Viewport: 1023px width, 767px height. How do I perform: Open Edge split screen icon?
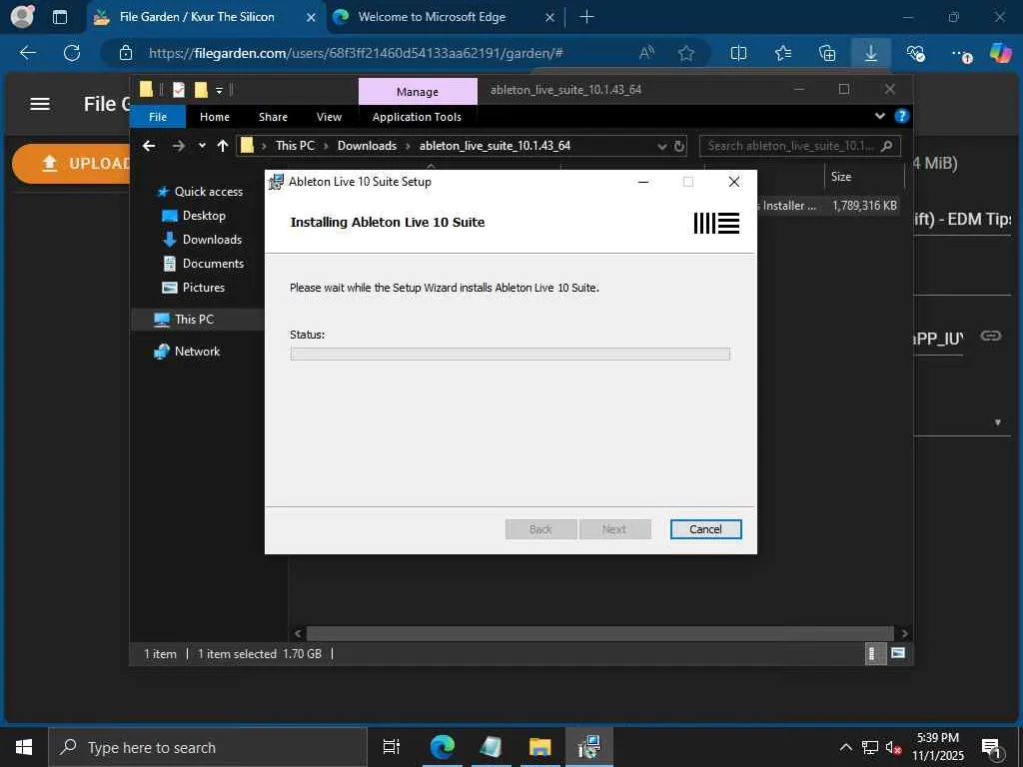(x=738, y=53)
